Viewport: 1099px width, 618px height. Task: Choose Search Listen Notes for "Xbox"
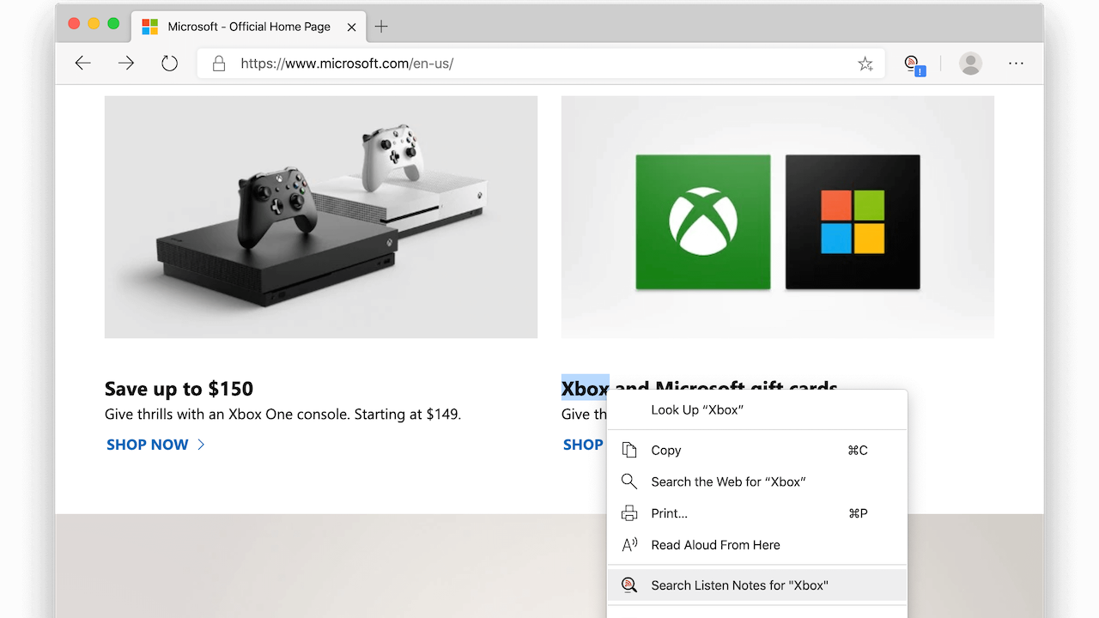coord(756,585)
